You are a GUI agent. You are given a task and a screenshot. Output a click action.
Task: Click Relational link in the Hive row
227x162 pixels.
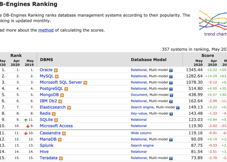[139, 152]
